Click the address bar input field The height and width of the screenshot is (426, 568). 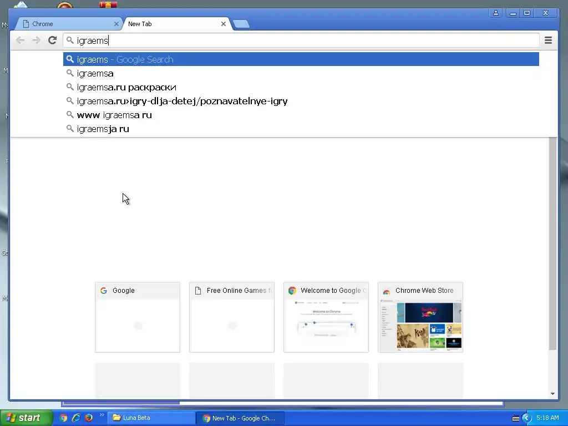pos(301,40)
